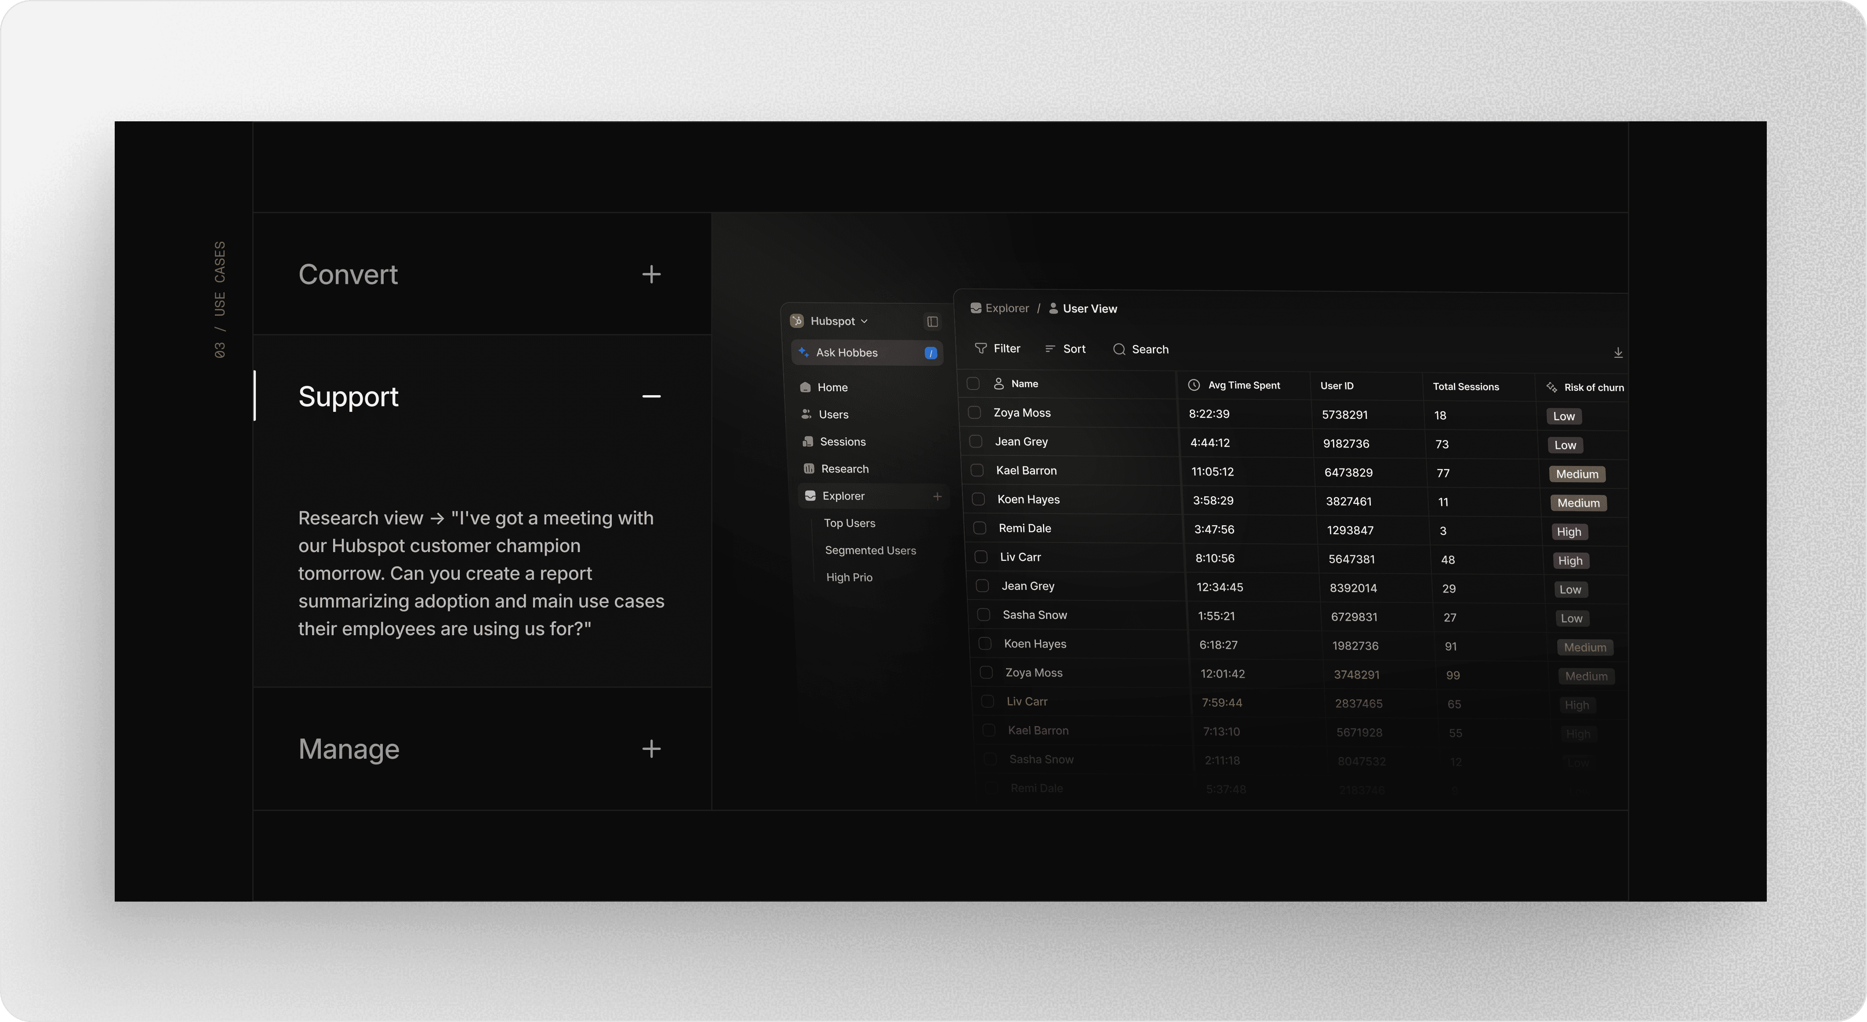Expand the Convert use case section
This screenshot has width=1867, height=1022.
pos(651,274)
